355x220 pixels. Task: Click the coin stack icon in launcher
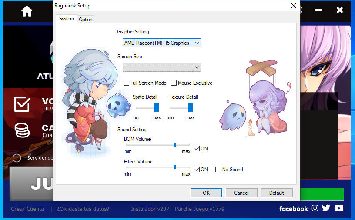[22, 130]
